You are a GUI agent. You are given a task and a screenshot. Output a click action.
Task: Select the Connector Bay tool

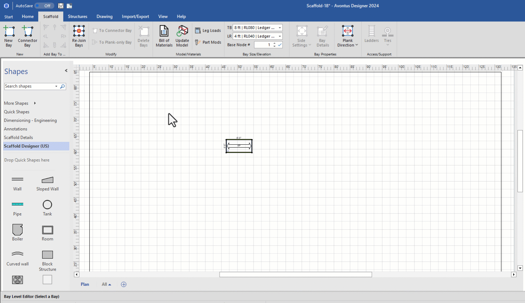point(28,31)
